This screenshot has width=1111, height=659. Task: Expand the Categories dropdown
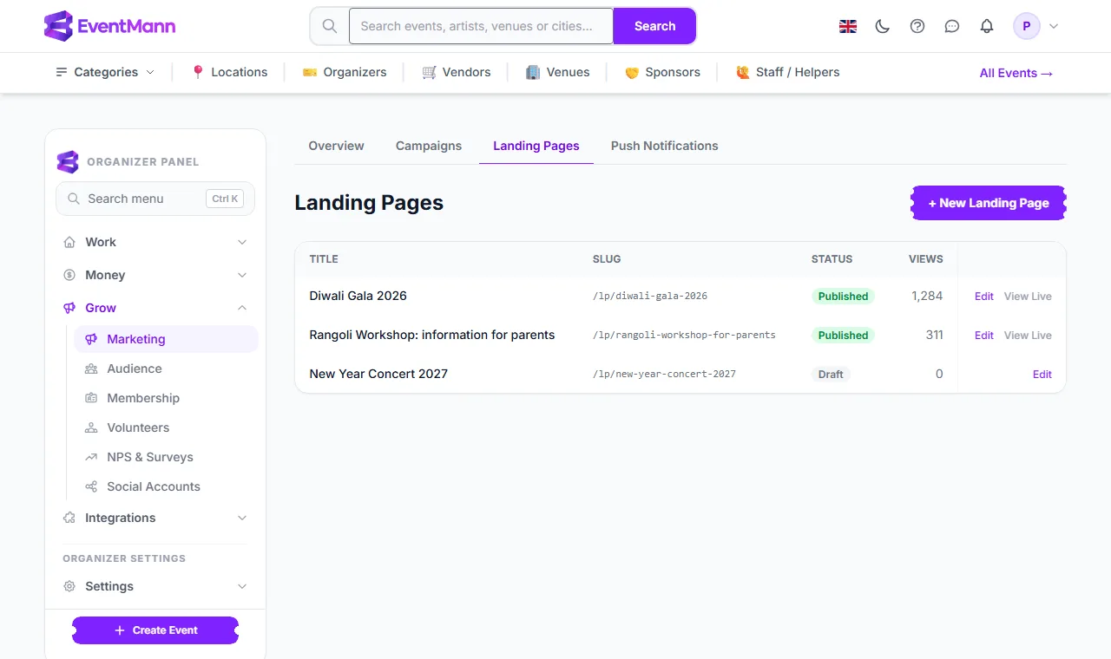[105, 72]
